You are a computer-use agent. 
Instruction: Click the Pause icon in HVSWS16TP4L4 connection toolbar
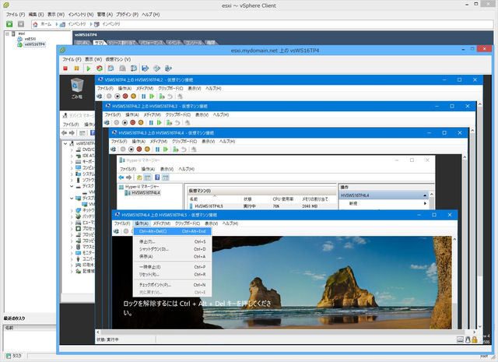coord(157,149)
